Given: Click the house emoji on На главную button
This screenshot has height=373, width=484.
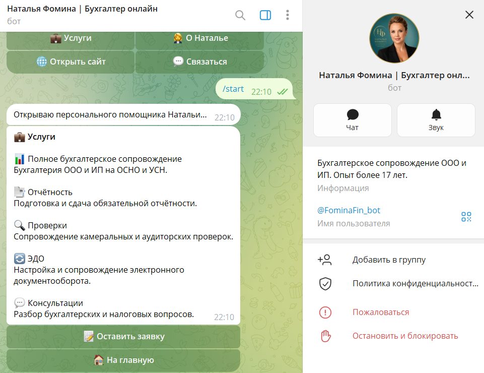Looking at the screenshot, I should pyautogui.click(x=99, y=360).
